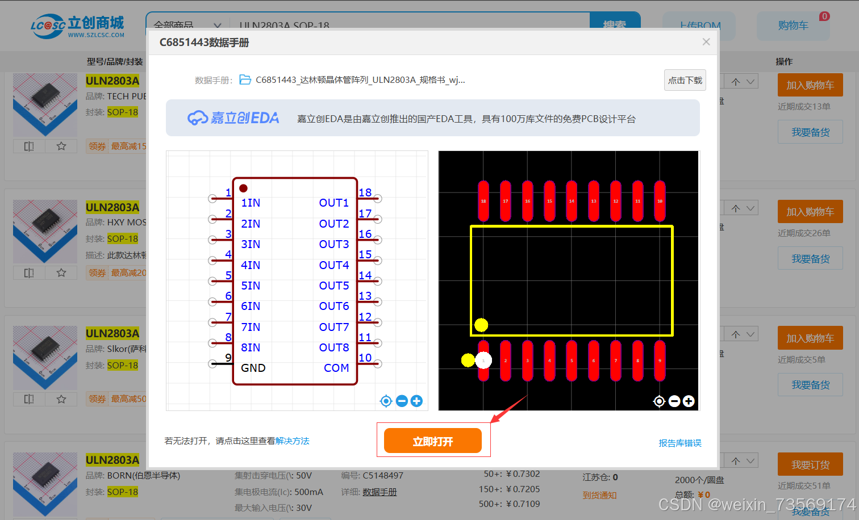Click the folder icon beside the datasheet name
Image resolution: width=859 pixels, height=520 pixels.
(245, 80)
